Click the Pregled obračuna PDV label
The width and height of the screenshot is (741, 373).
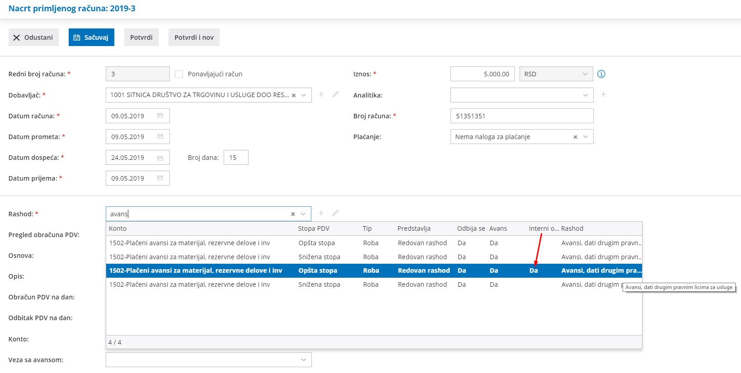[x=44, y=235]
